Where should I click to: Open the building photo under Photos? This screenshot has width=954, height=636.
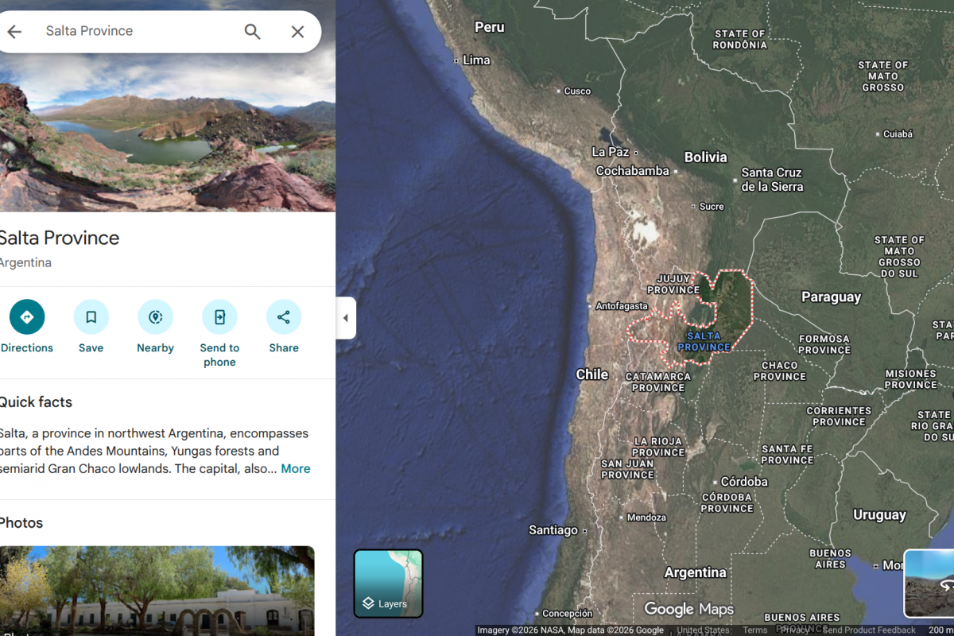(x=157, y=590)
